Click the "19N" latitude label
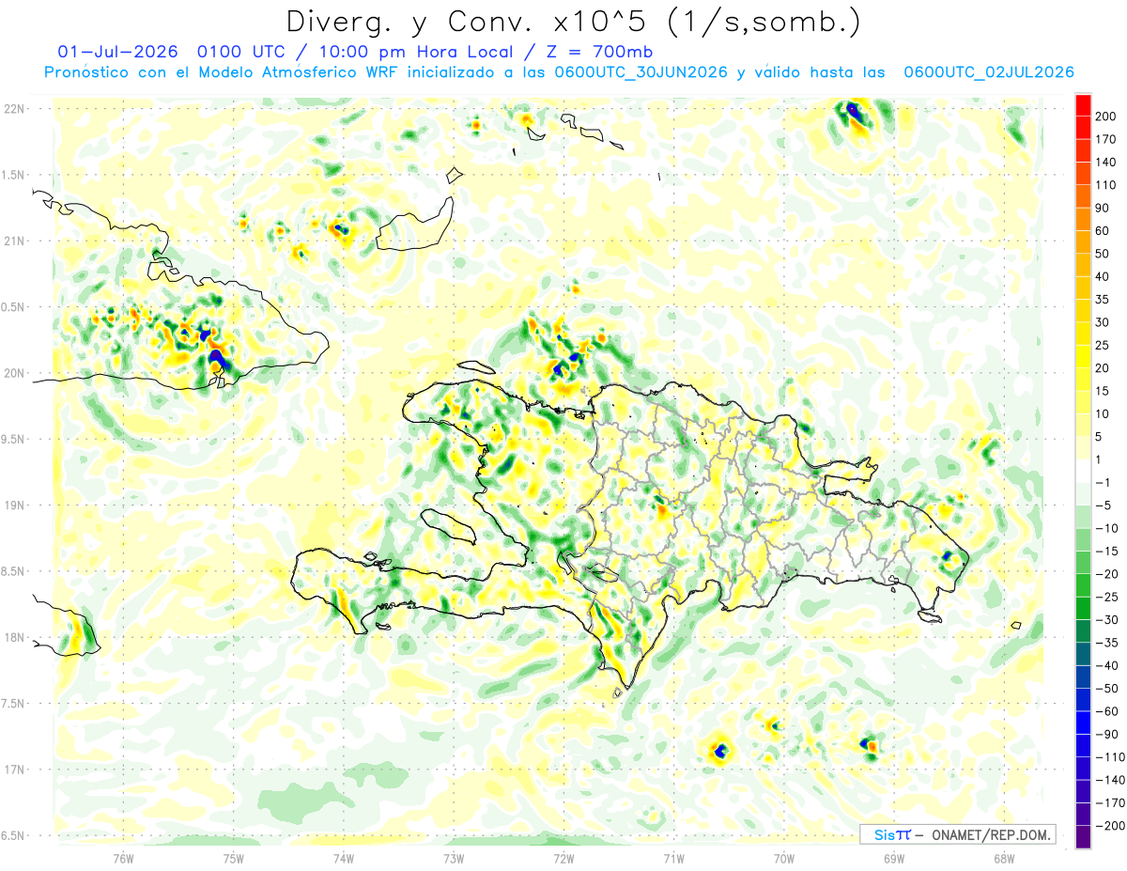Screen dimensions: 1127x871 (13, 505)
